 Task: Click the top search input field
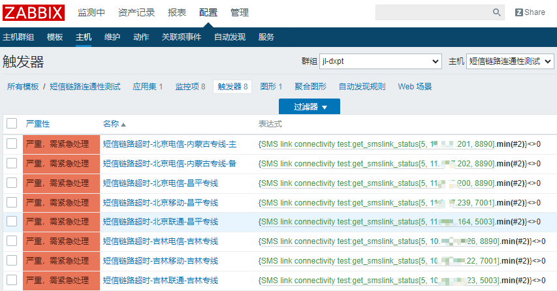click(x=432, y=12)
